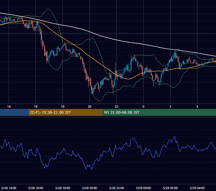
Task: Click the 22 hour label on price chart axis
Action: click(x=117, y=107)
